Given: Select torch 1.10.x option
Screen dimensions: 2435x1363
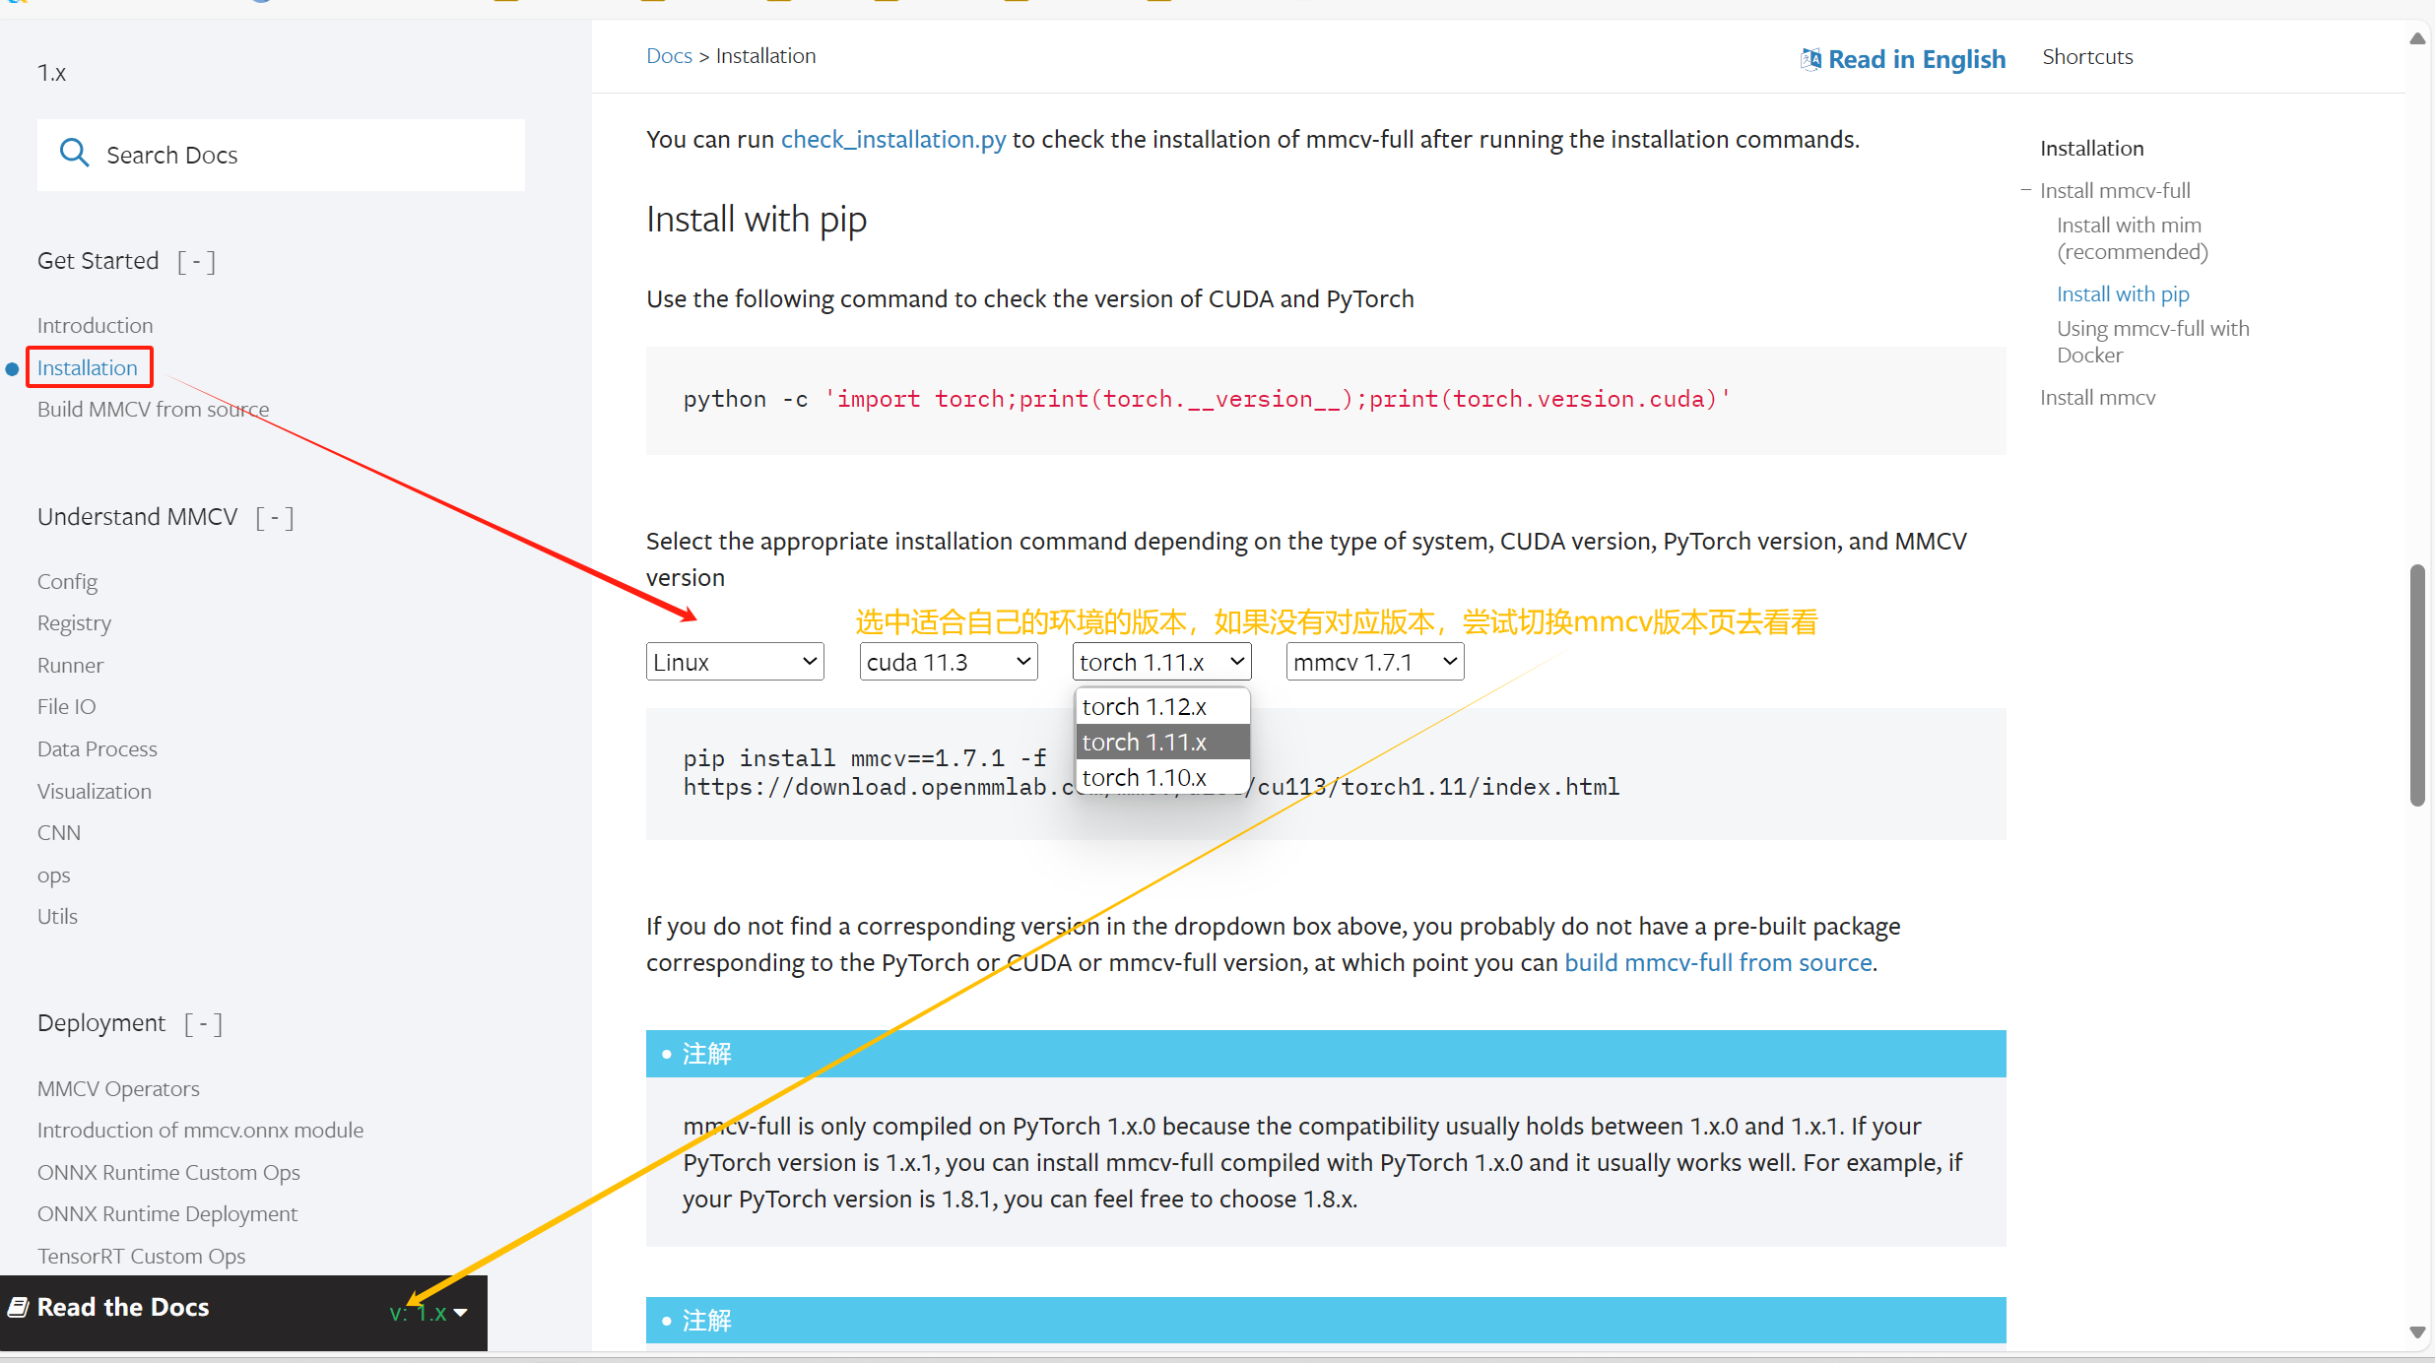Looking at the screenshot, I should click(x=1162, y=777).
